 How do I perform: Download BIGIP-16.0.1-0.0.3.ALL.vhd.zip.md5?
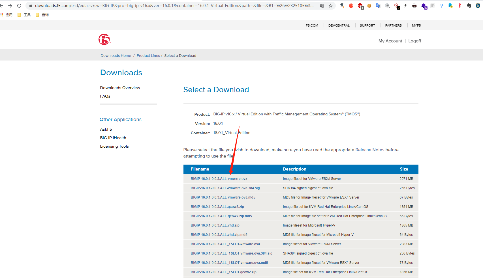coord(219,235)
